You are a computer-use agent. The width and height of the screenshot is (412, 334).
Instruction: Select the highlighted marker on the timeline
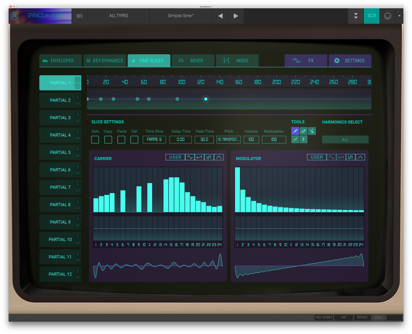coord(206,99)
